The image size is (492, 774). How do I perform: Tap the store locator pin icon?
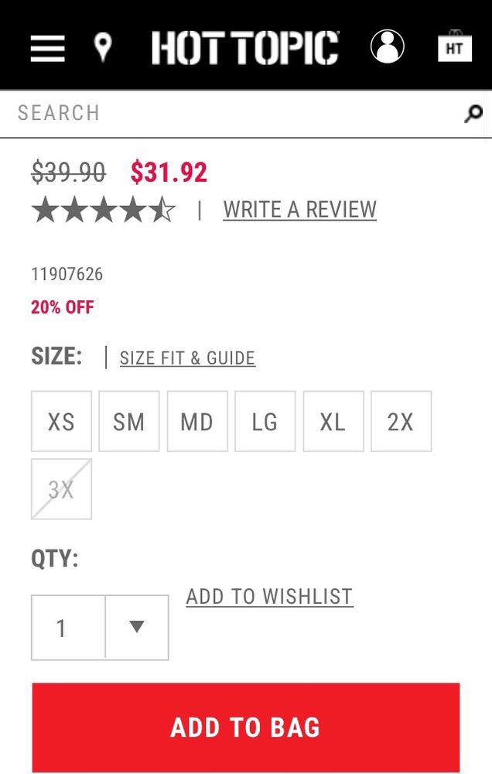(102, 47)
